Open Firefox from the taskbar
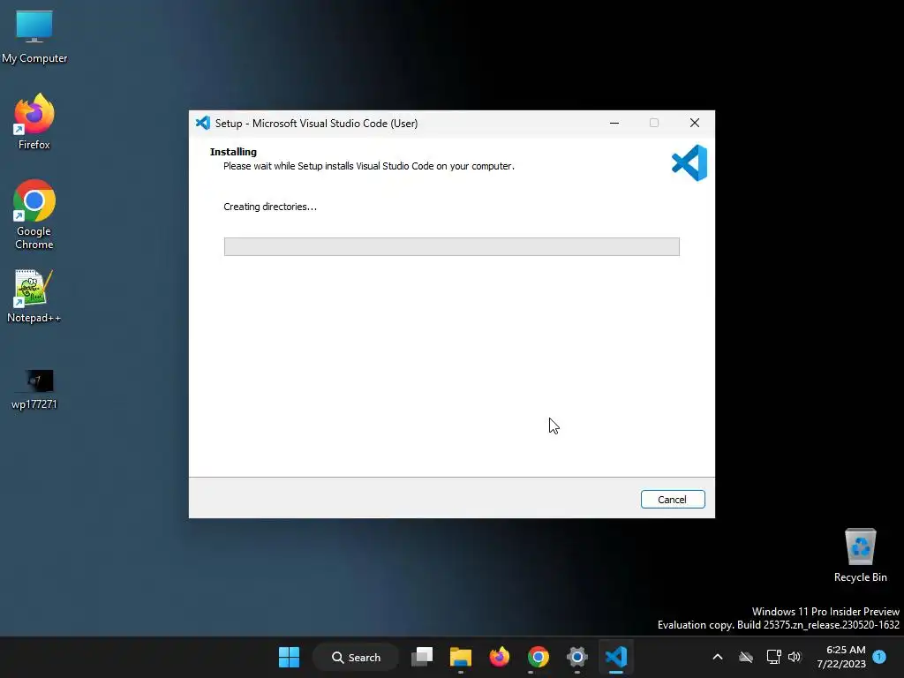The height and width of the screenshot is (678, 904). click(x=500, y=657)
